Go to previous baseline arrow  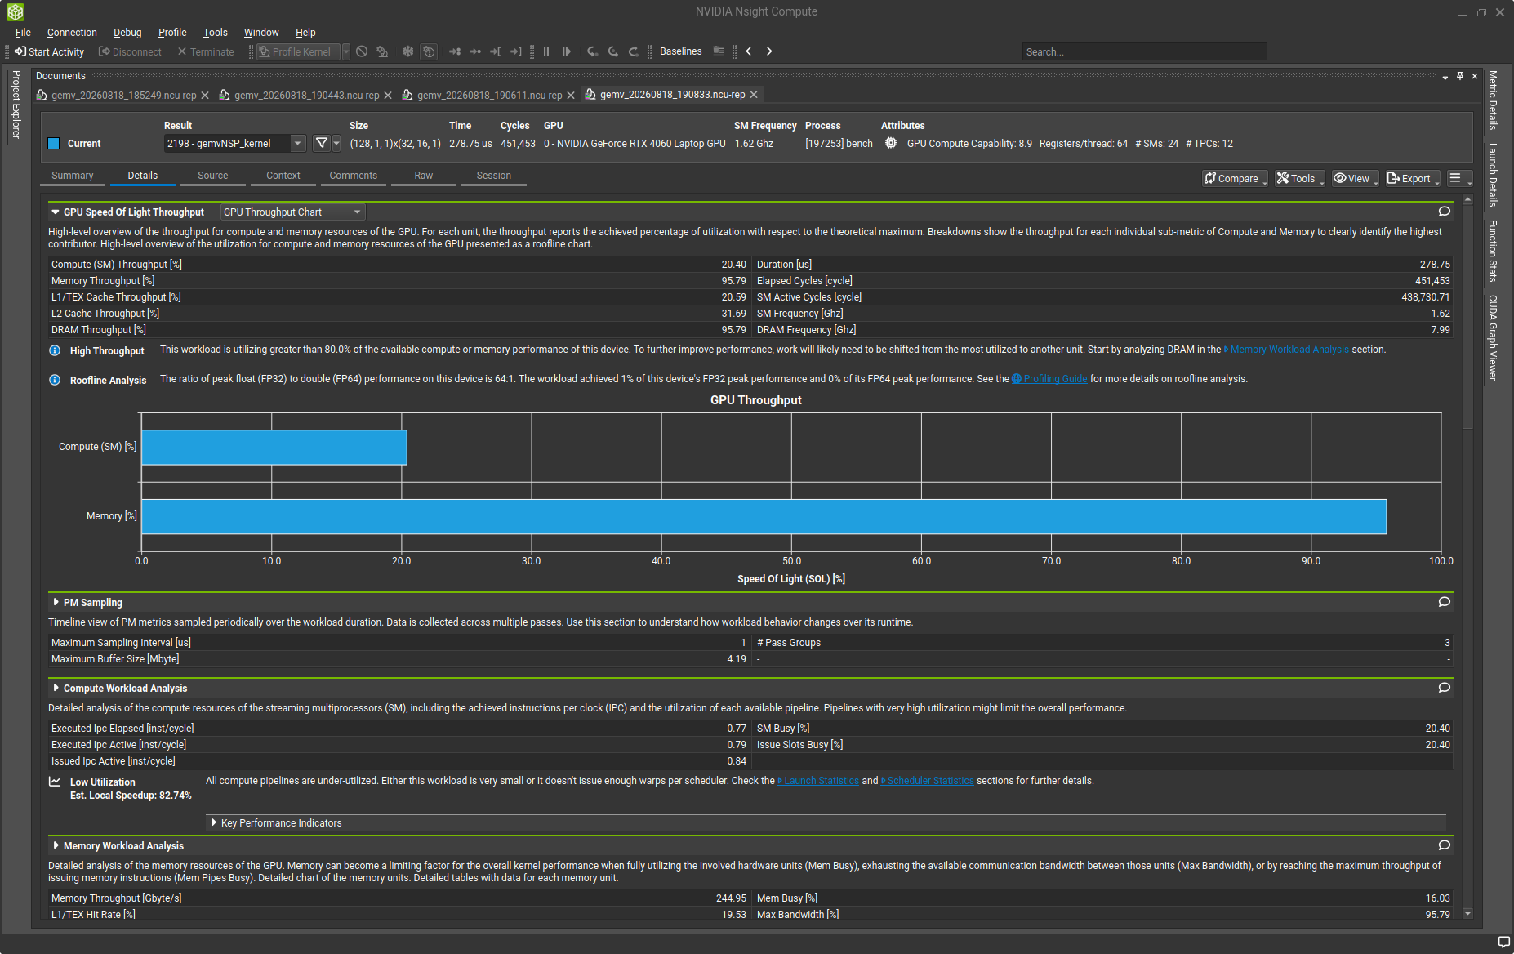(x=748, y=51)
